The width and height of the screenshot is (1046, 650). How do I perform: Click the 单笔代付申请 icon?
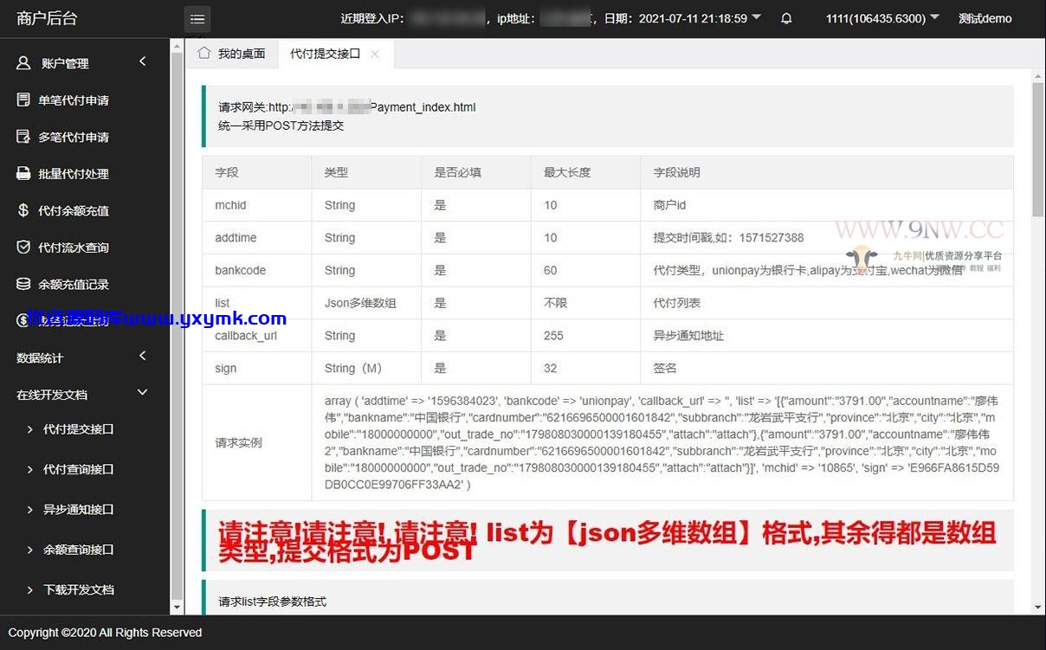click(24, 100)
